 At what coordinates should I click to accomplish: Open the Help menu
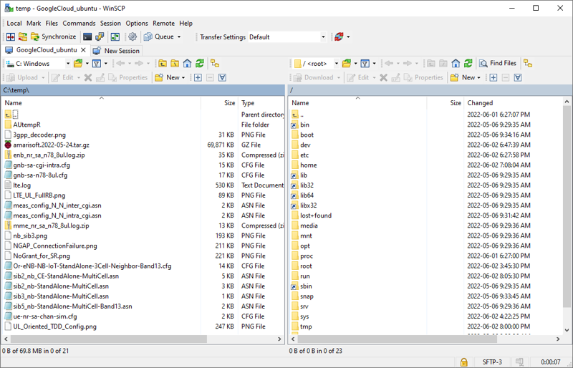coord(186,24)
